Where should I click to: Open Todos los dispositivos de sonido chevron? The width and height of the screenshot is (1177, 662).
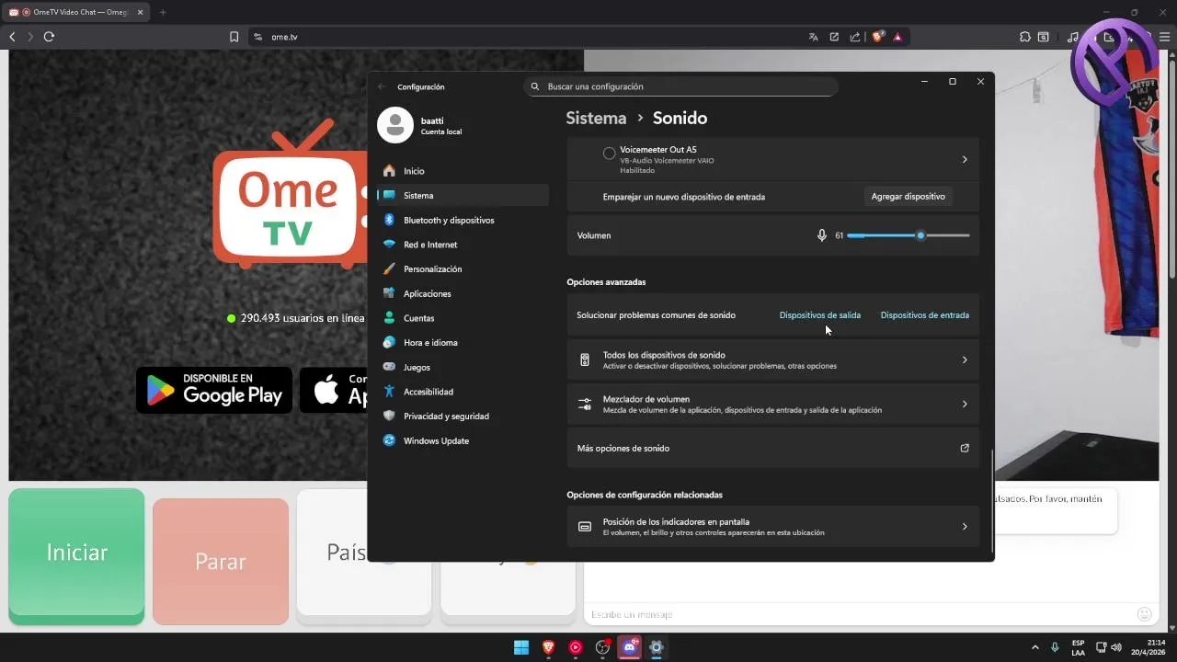tap(965, 360)
